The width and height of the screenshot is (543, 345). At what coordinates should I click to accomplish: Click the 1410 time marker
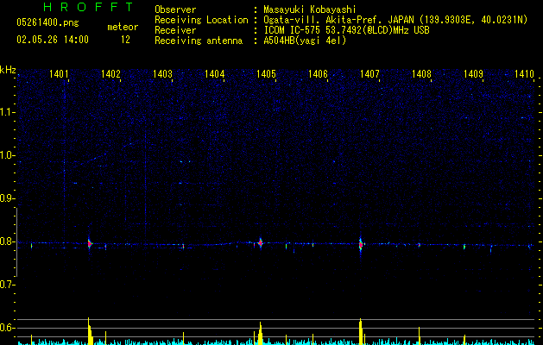coord(524,74)
